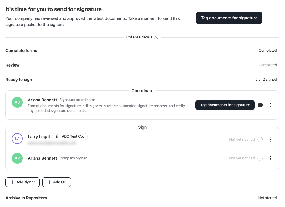This screenshot has width=285, height=207.
Task: Click the top Tag documents for signature button
Action: (229, 18)
